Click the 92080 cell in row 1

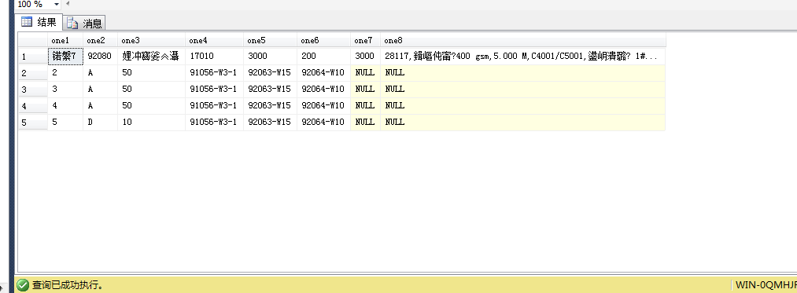click(100, 57)
